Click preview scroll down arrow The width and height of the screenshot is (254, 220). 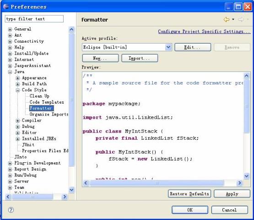pos(246,176)
